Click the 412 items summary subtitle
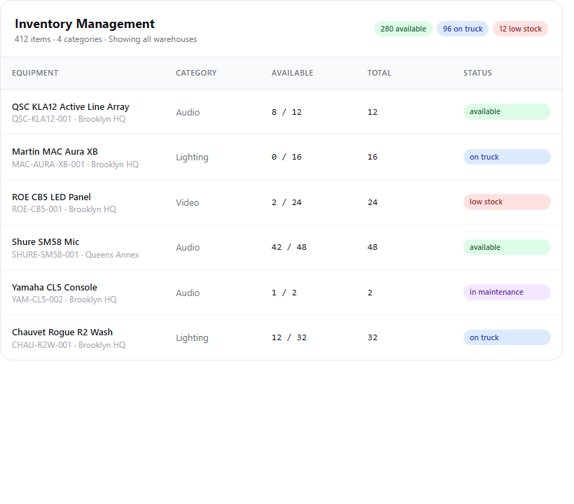Screen dimensions: 574x504 pos(106,39)
